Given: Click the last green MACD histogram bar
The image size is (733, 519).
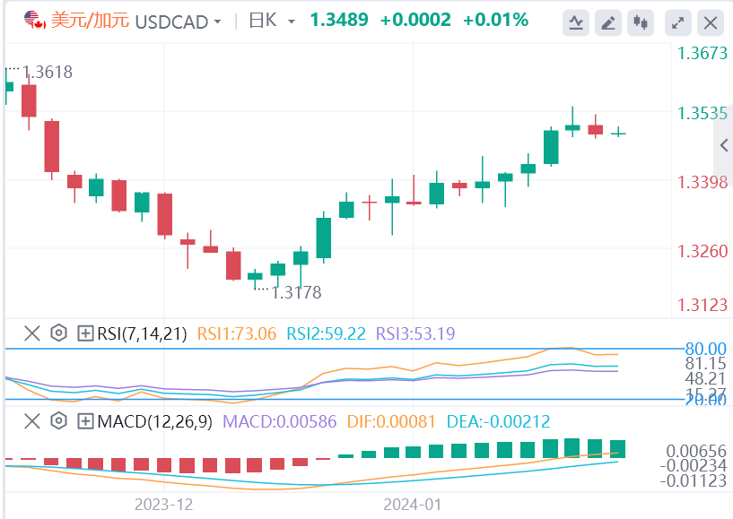Looking at the screenshot, I should (618, 448).
